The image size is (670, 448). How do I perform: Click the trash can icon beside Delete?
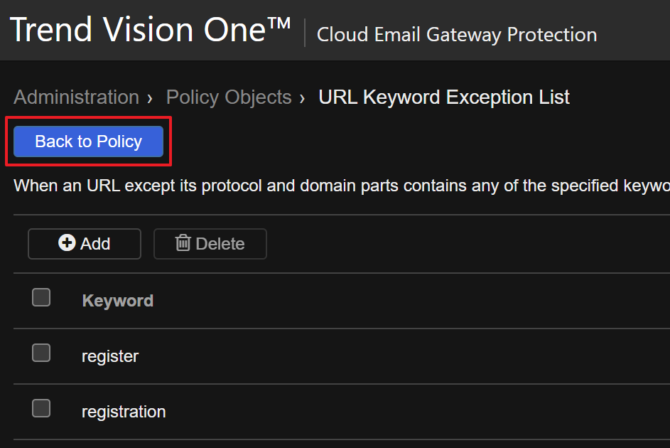point(183,243)
